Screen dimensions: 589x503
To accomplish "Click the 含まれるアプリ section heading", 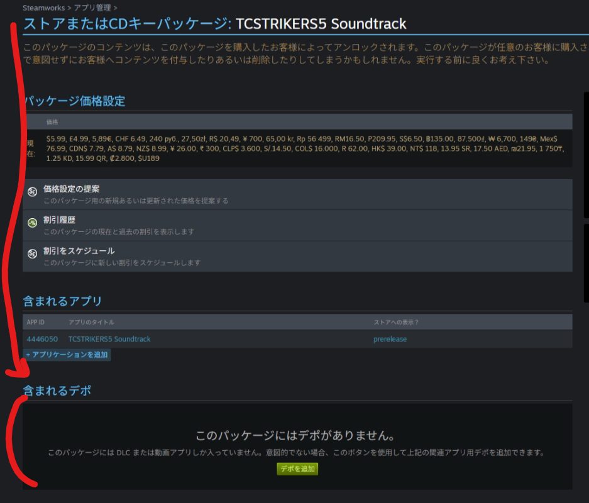I will tap(62, 301).
